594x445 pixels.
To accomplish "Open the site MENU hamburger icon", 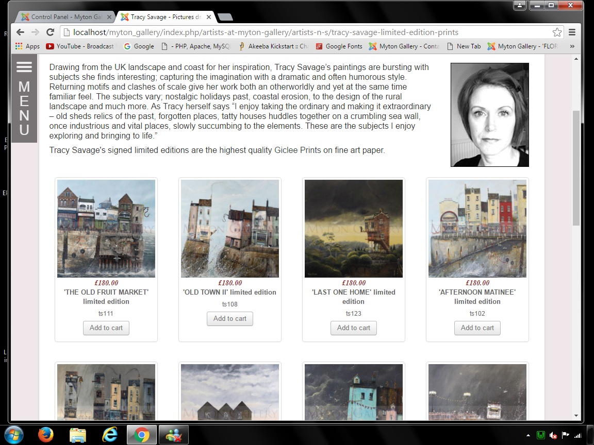I will tap(24, 67).
